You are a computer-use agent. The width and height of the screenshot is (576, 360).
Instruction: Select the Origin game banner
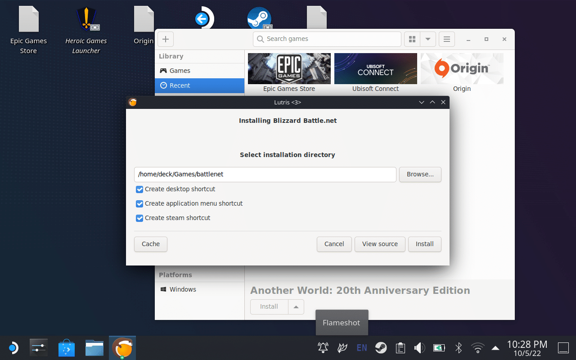coord(462,68)
